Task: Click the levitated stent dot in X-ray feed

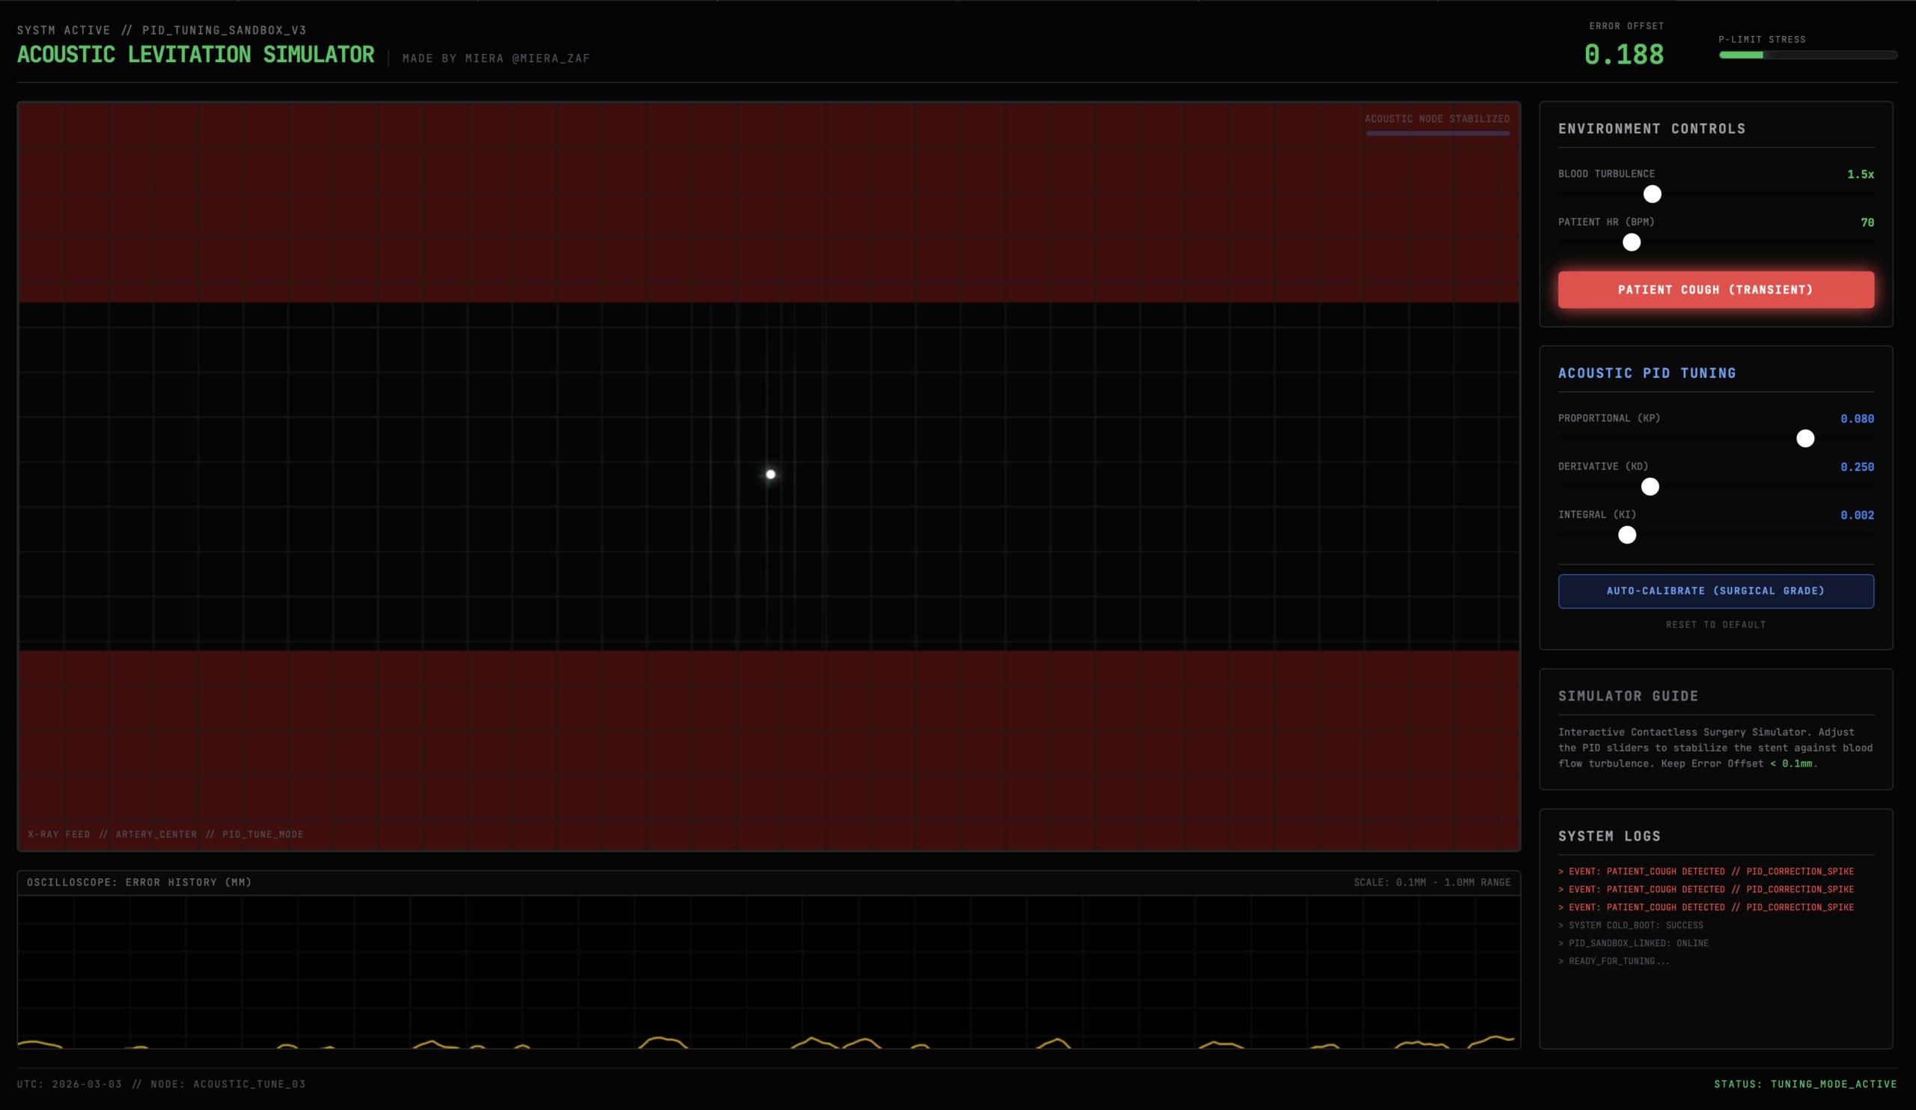Action: pos(770,475)
